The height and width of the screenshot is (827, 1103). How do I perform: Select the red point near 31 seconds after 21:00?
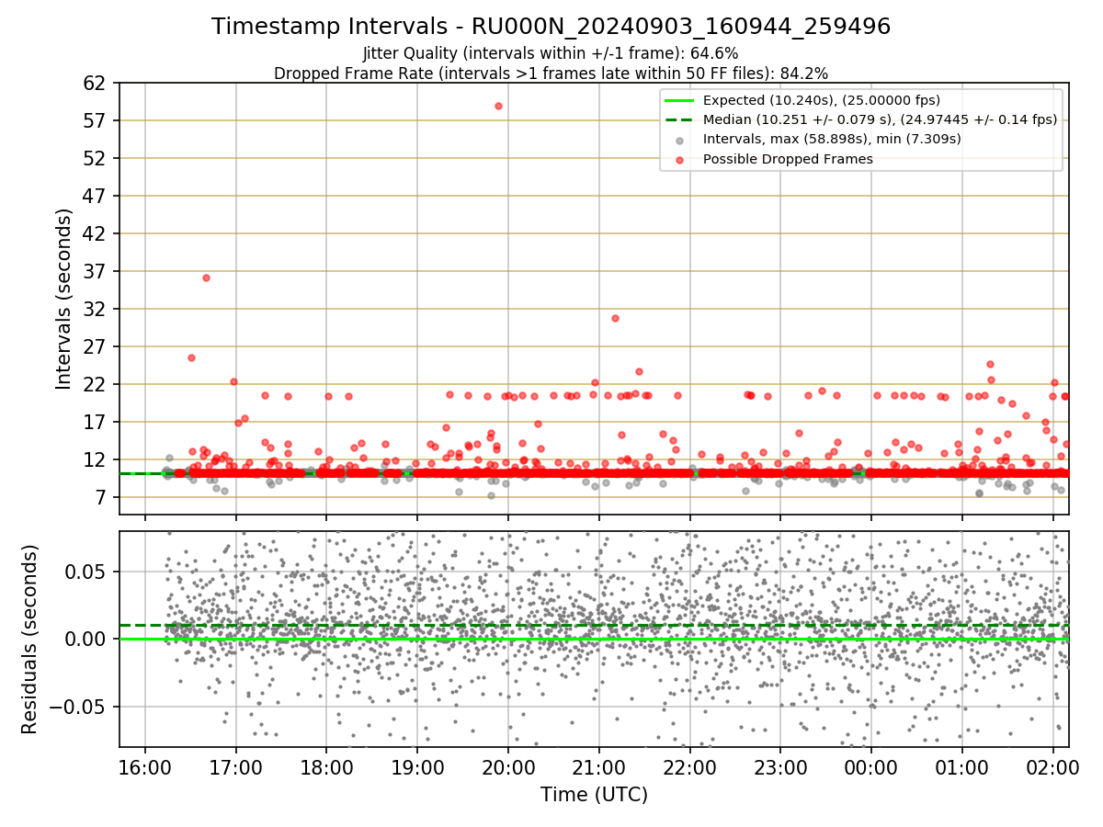click(x=615, y=318)
